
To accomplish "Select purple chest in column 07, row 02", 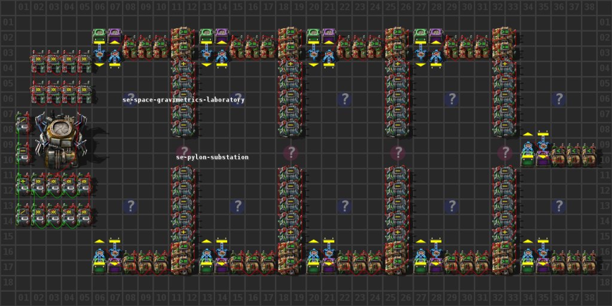I will [x=115, y=36].
